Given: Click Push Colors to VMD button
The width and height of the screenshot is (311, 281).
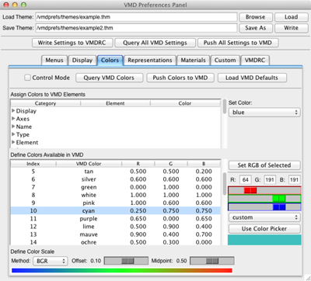Looking at the screenshot, I should point(180,78).
